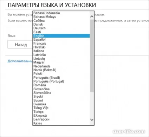Pick Norsk (Bokmål) option
Viewport: 149px width, 137px height.
[61, 70]
